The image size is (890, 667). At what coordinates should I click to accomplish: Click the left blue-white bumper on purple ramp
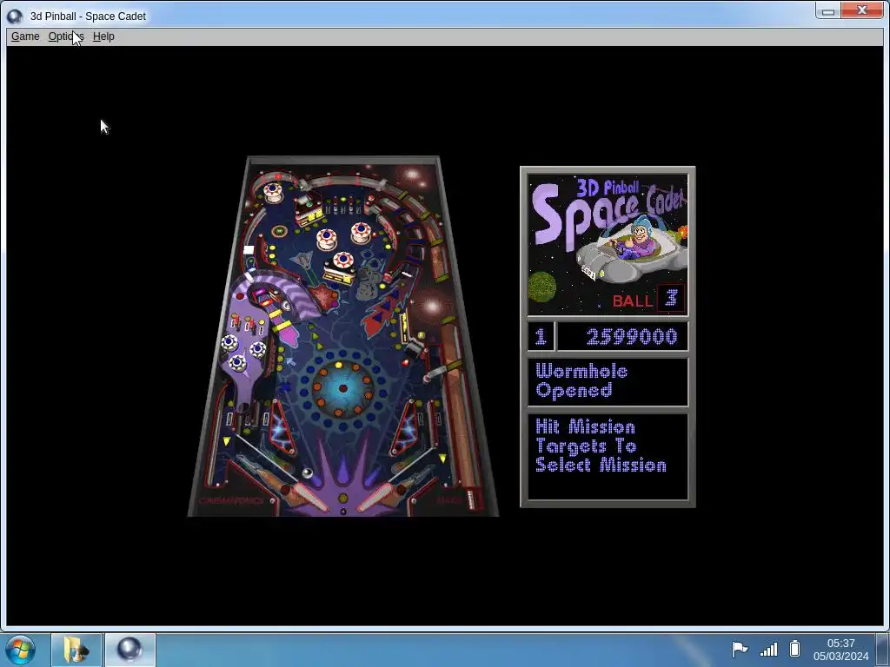click(229, 343)
